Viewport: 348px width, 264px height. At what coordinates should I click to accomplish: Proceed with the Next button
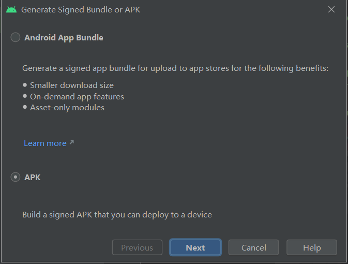coord(195,247)
